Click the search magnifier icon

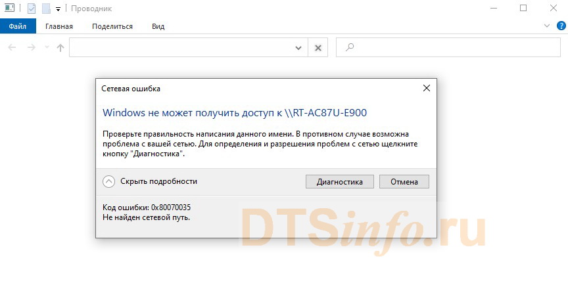(350, 47)
